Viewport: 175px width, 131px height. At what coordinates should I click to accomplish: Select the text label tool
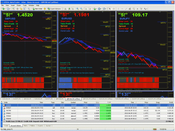pos(141,9)
